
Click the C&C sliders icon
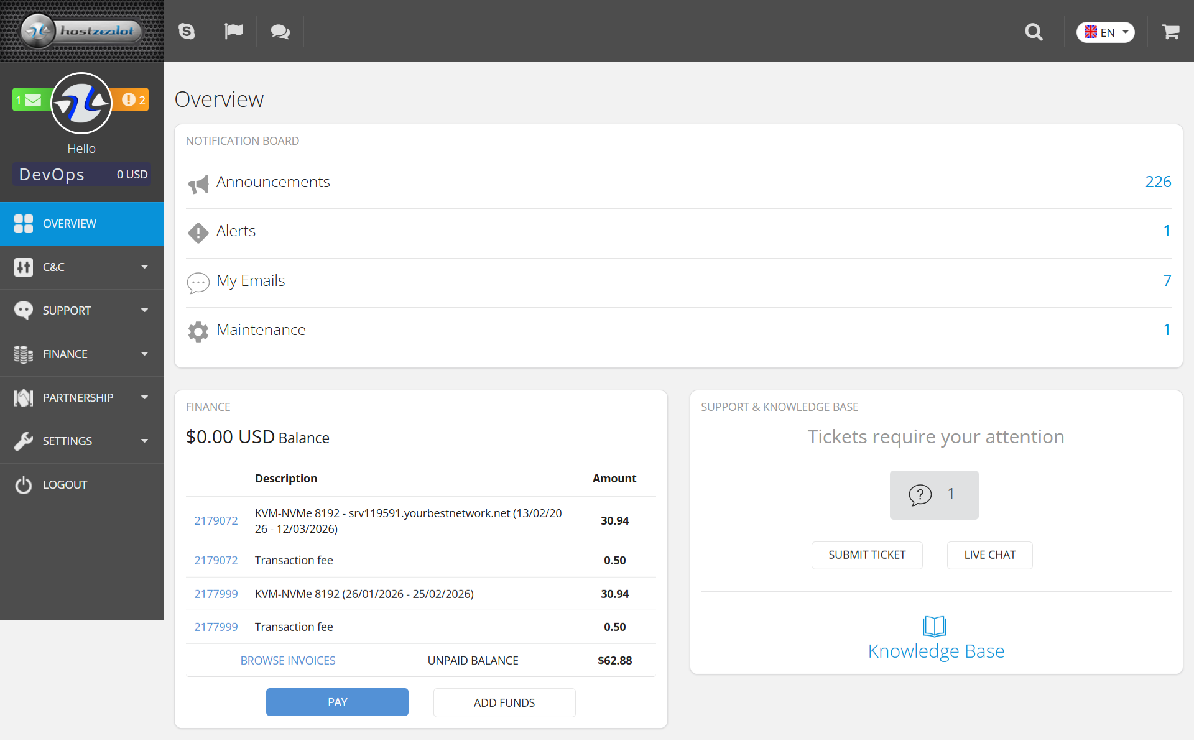tap(24, 267)
